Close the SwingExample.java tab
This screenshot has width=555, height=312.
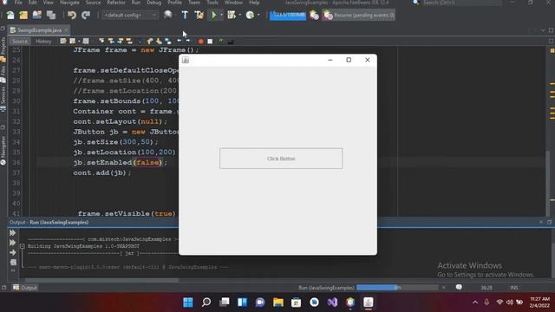tap(66, 30)
